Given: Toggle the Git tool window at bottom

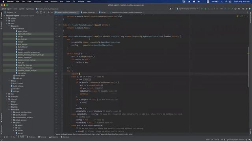Looking at the screenshot, I should point(6,137).
